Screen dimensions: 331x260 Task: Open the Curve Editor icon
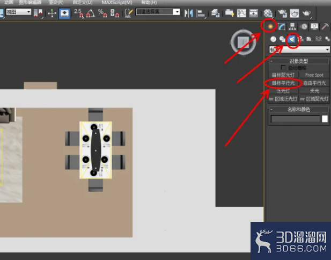click(241, 13)
